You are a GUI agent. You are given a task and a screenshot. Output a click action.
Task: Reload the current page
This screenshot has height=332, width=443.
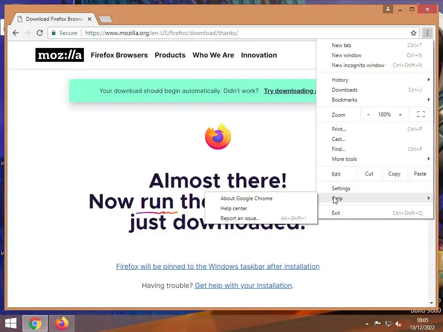40,33
